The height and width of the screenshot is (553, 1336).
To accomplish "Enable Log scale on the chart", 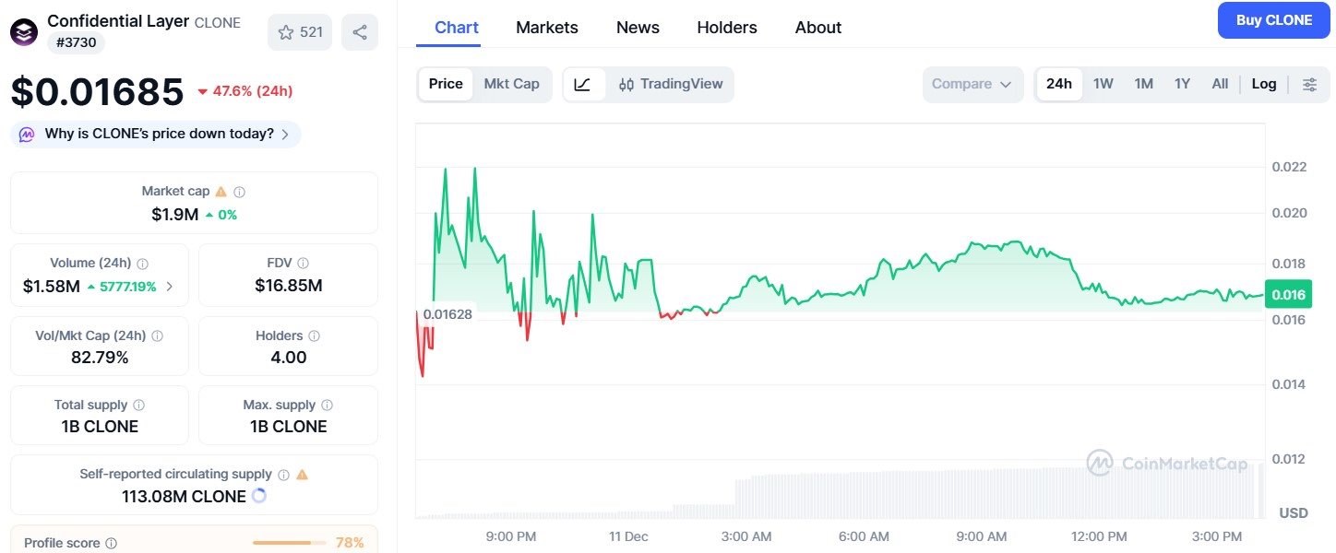I will (x=1263, y=83).
